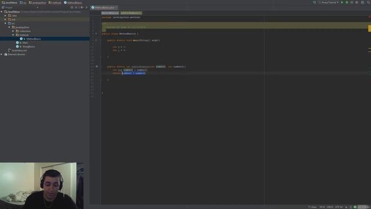
Task: Collapse the javatopython package
Action: 9,27
